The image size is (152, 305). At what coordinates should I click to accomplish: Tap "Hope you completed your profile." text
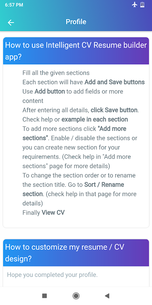52,275
